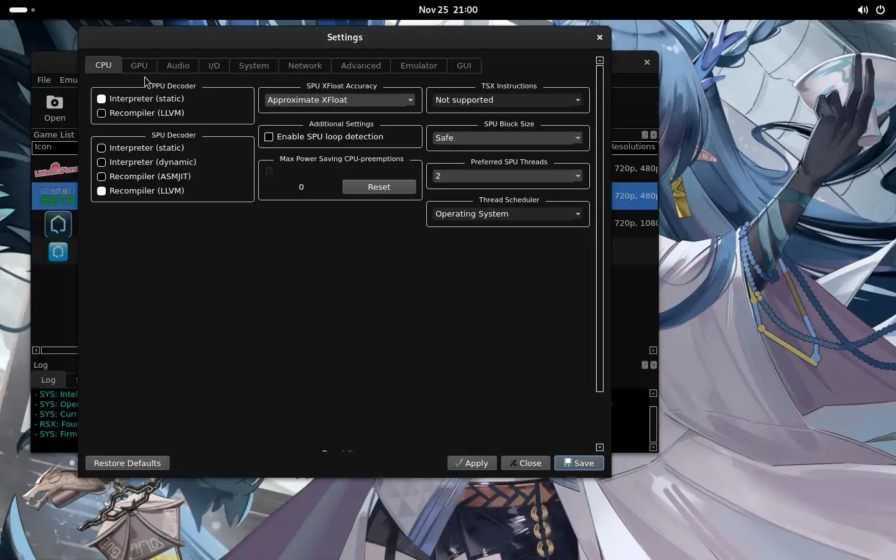Image resolution: width=896 pixels, height=560 pixels.
Task: Select SPU Decoder Interpreter (dynamic)
Action: (x=147, y=162)
